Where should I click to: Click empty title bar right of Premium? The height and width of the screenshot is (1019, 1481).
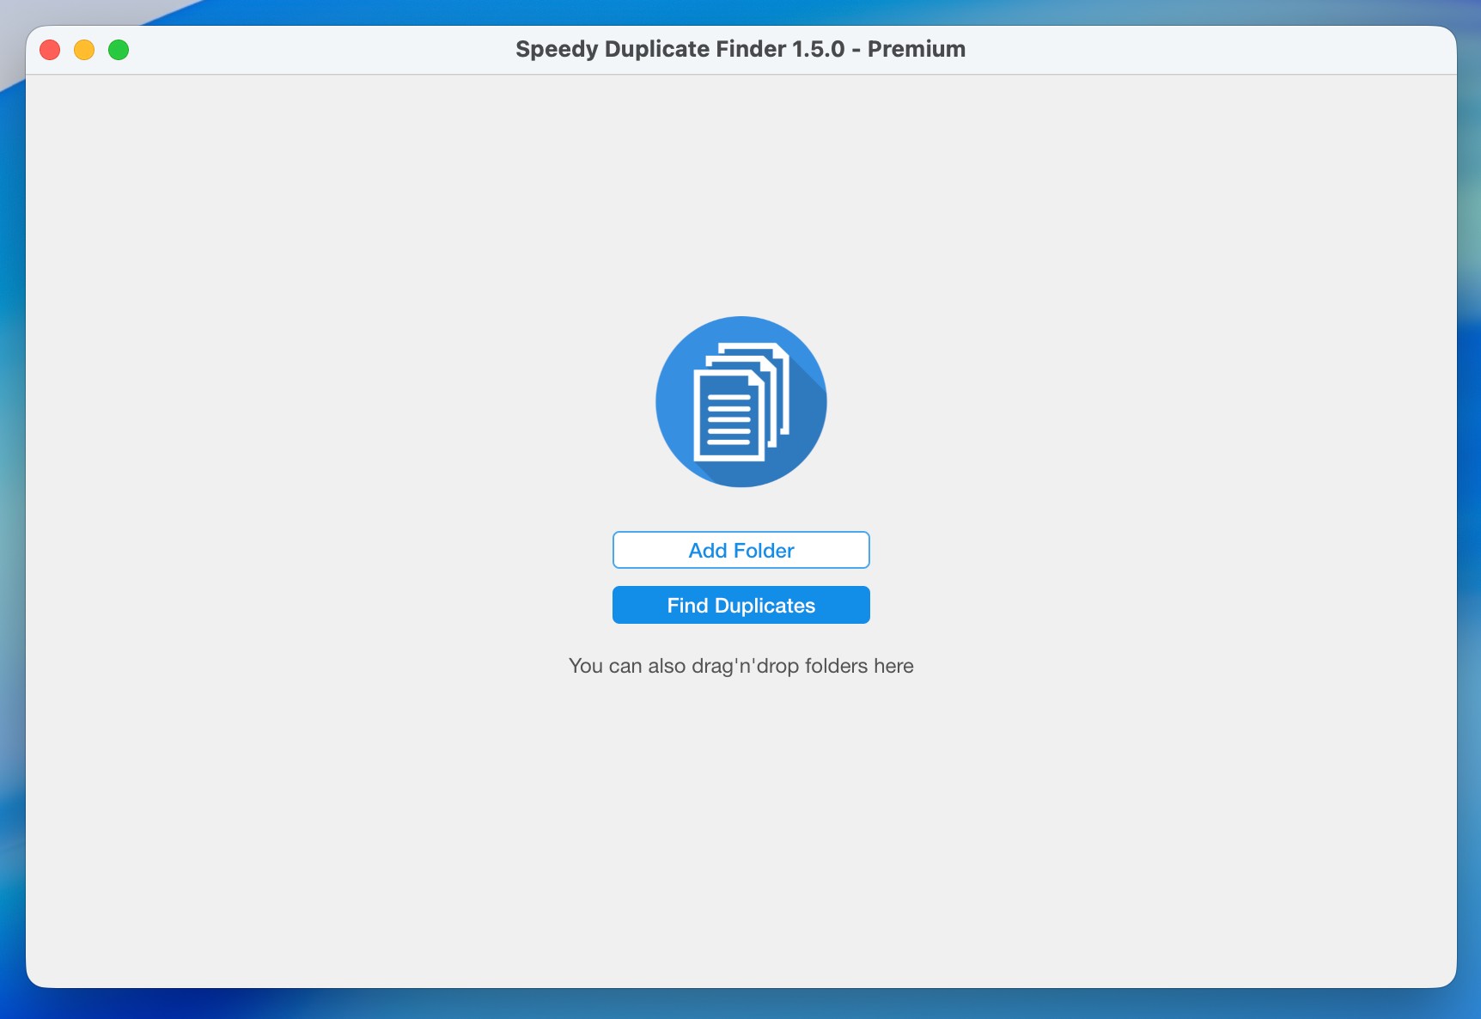(1203, 49)
